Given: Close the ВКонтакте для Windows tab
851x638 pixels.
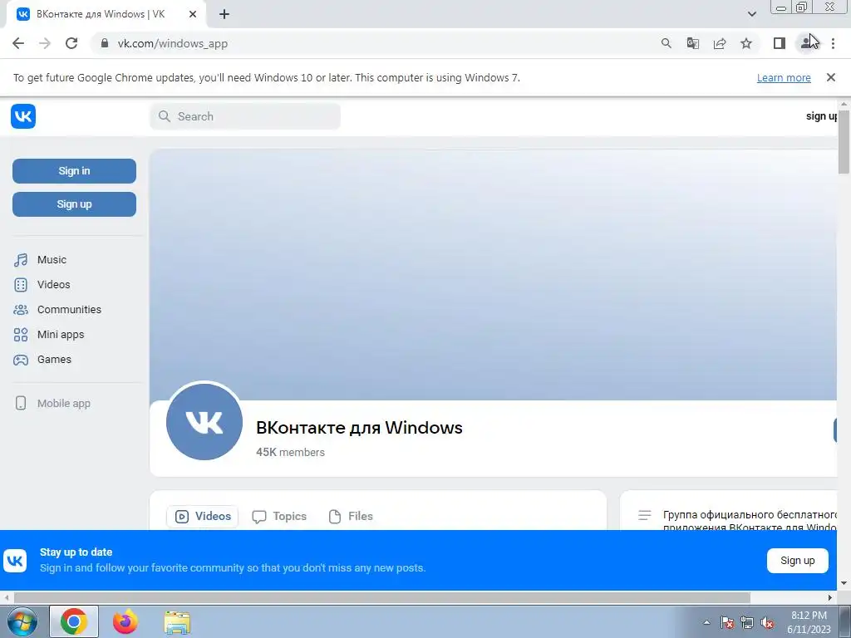Looking at the screenshot, I should [193, 14].
